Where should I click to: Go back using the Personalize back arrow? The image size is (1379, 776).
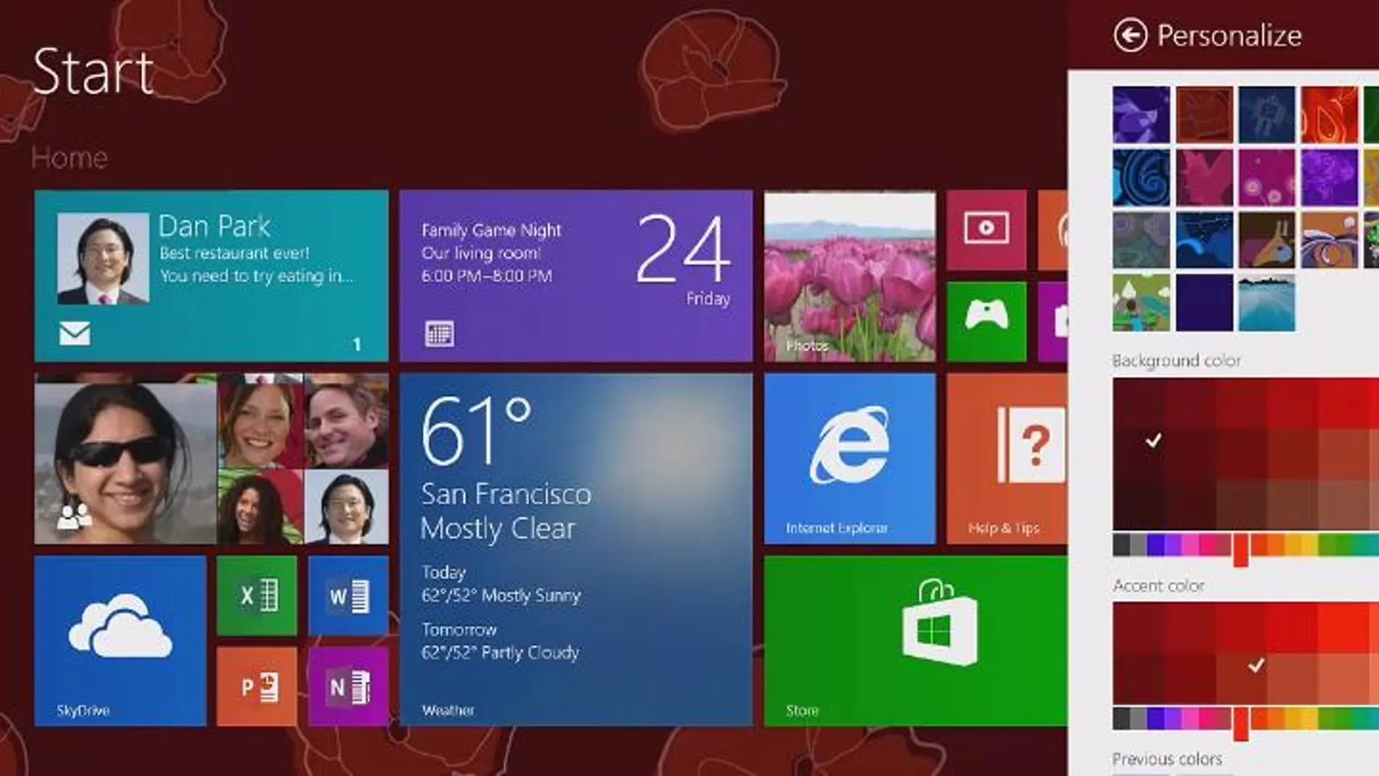pyautogui.click(x=1130, y=36)
